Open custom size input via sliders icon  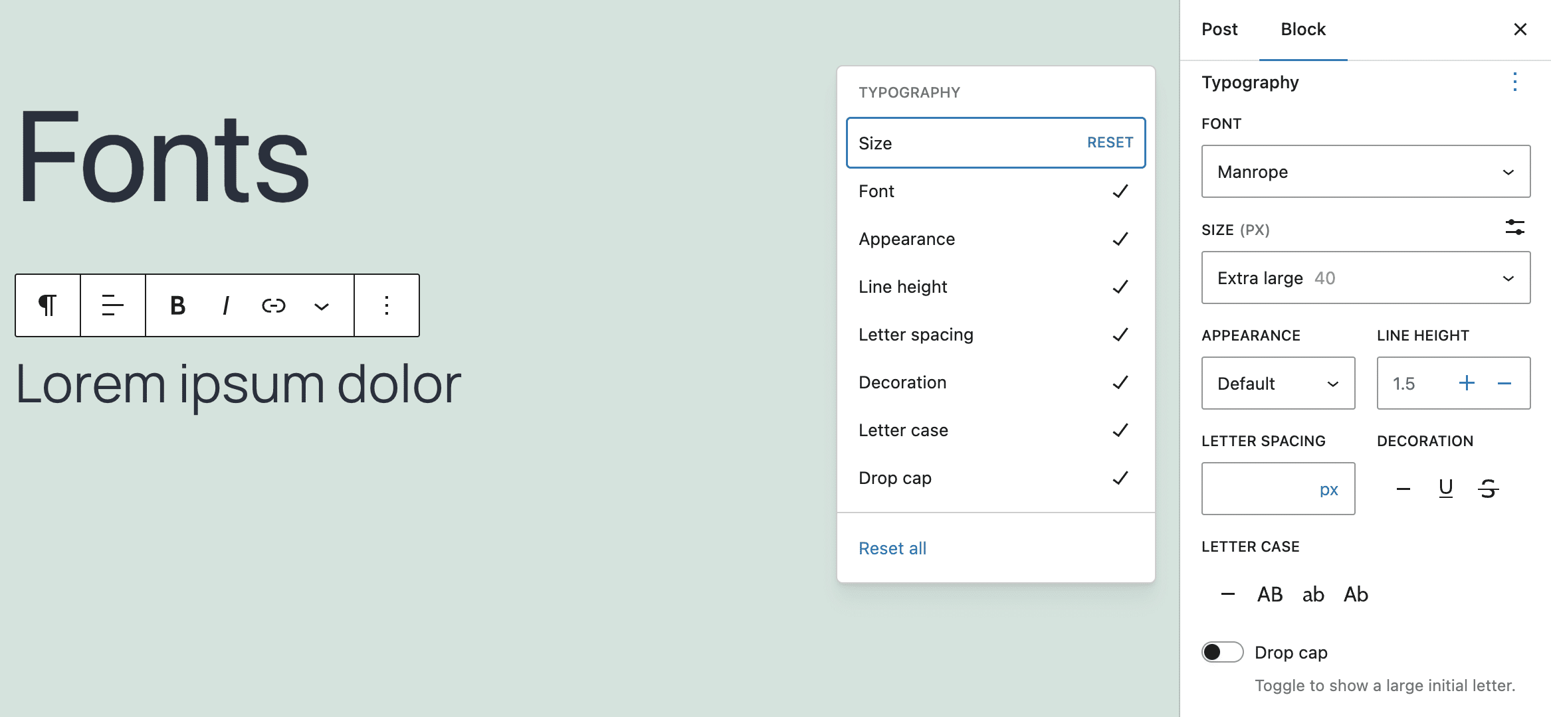tap(1515, 228)
